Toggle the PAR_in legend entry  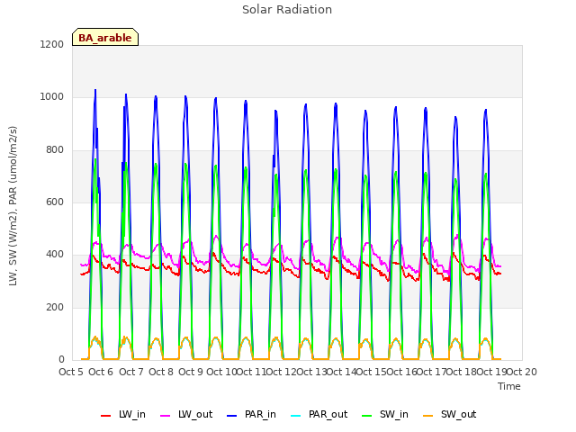251,414
